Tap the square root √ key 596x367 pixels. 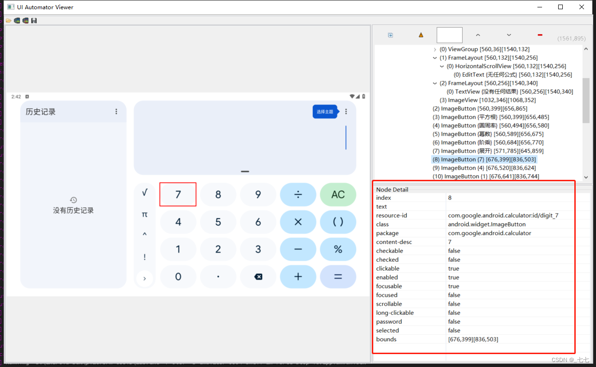click(145, 193)
